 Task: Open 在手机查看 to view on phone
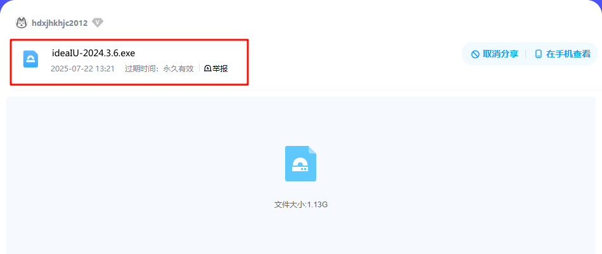click(x=563, y=54)
